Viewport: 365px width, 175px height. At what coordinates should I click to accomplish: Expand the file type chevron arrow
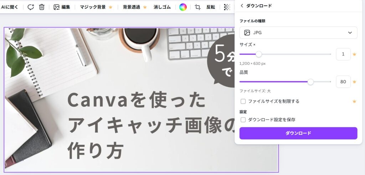[x=350, y=32]
